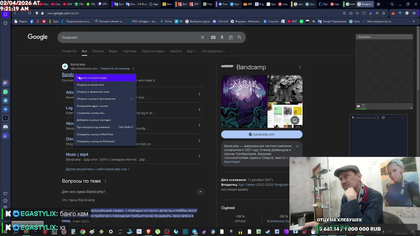420x236 pixels.
Task: Open the new tab plus button
Action: pos(378,4)
